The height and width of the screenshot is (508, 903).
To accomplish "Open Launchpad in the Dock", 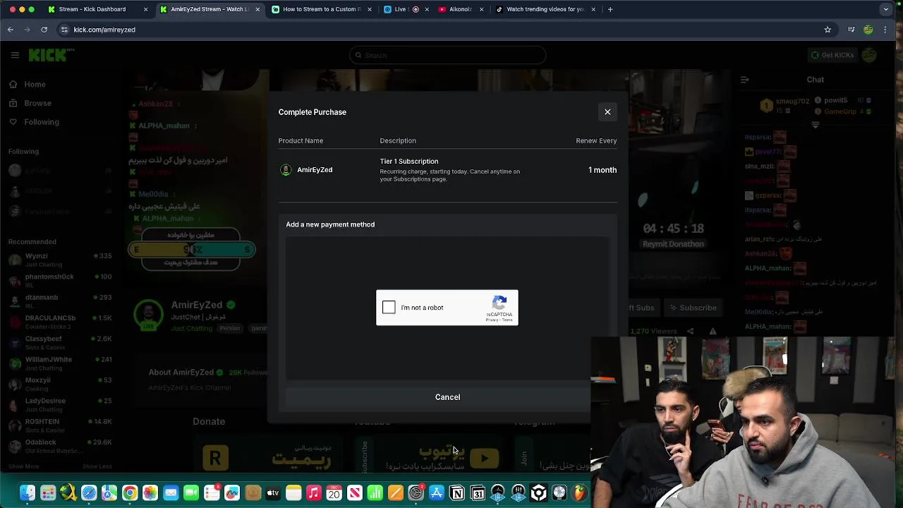I will tap(48, 493).
